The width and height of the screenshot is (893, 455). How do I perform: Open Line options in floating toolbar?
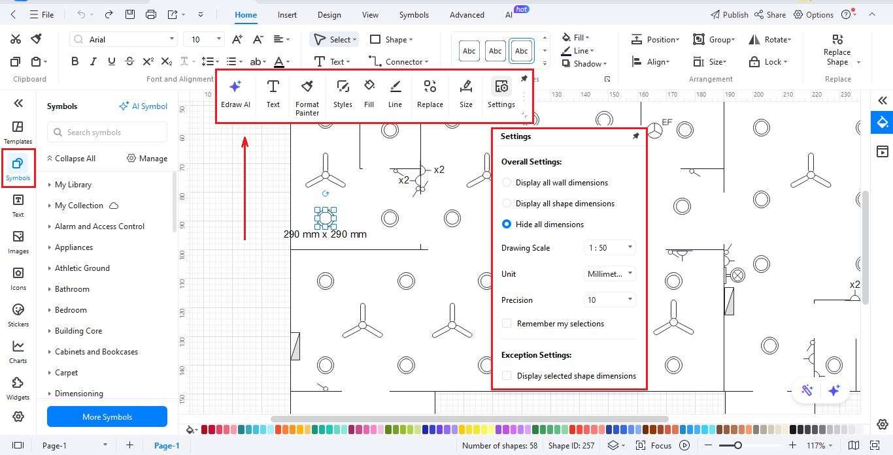click(395, 94)
